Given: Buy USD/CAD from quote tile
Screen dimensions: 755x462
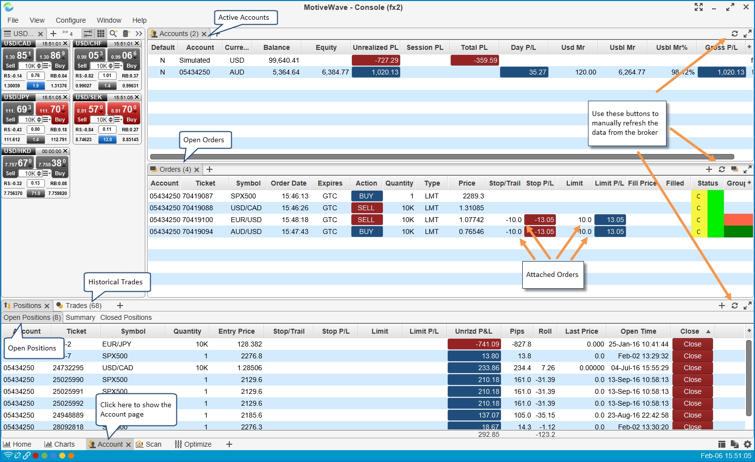Looking at the screenshot, I should [x=60, y=66].
